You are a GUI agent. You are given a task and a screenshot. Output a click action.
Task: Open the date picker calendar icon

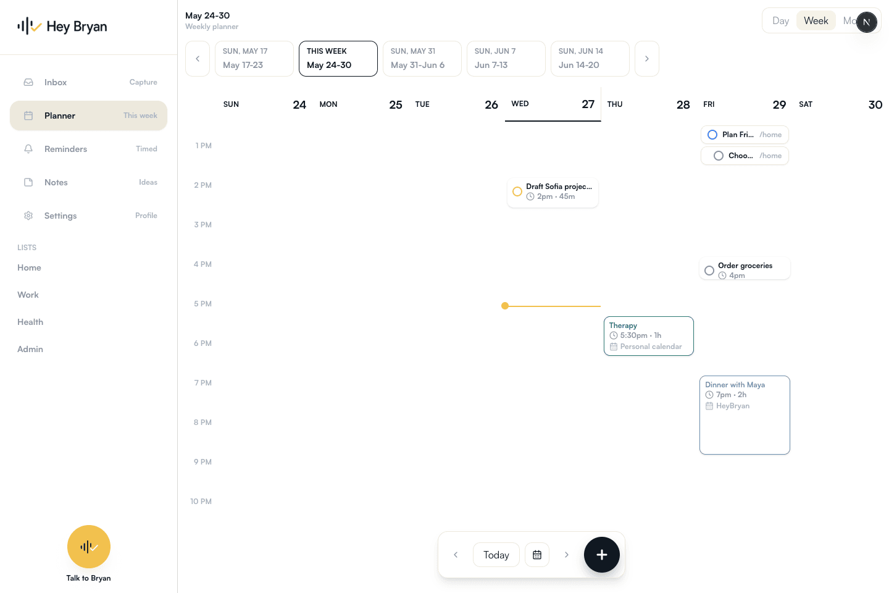537,555
